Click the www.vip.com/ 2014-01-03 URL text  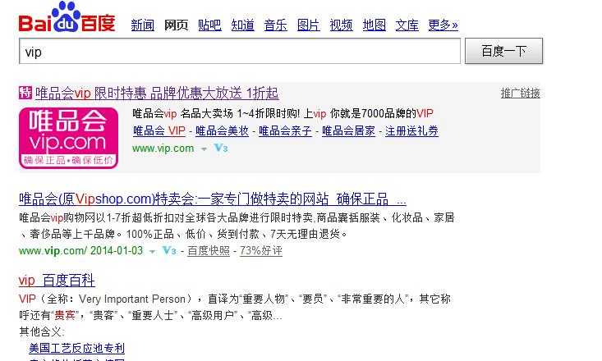pos(80,250)
